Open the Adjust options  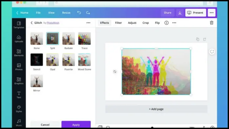point(132,23)
